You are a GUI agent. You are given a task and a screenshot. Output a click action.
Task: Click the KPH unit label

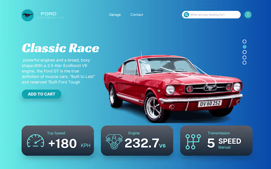pos(86,145)
